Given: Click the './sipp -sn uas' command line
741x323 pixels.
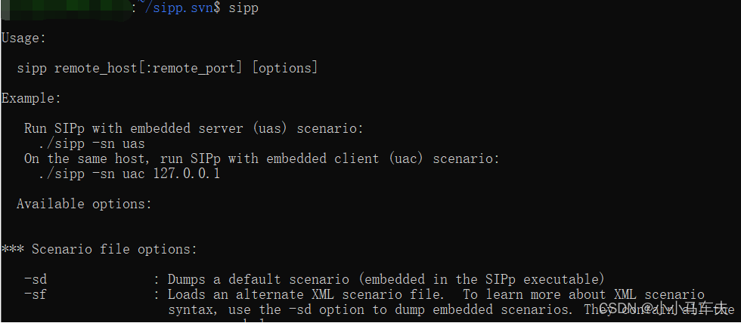Looking at the screenshot, I should coord(92,143).
